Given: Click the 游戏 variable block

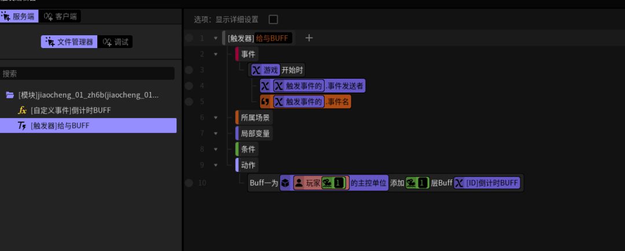Looking at the screenshot, I should (x=266, y=71).
